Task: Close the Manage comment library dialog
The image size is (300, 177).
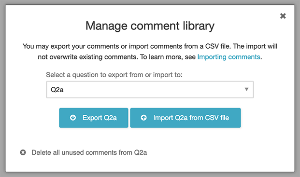Action: point(283,16)
